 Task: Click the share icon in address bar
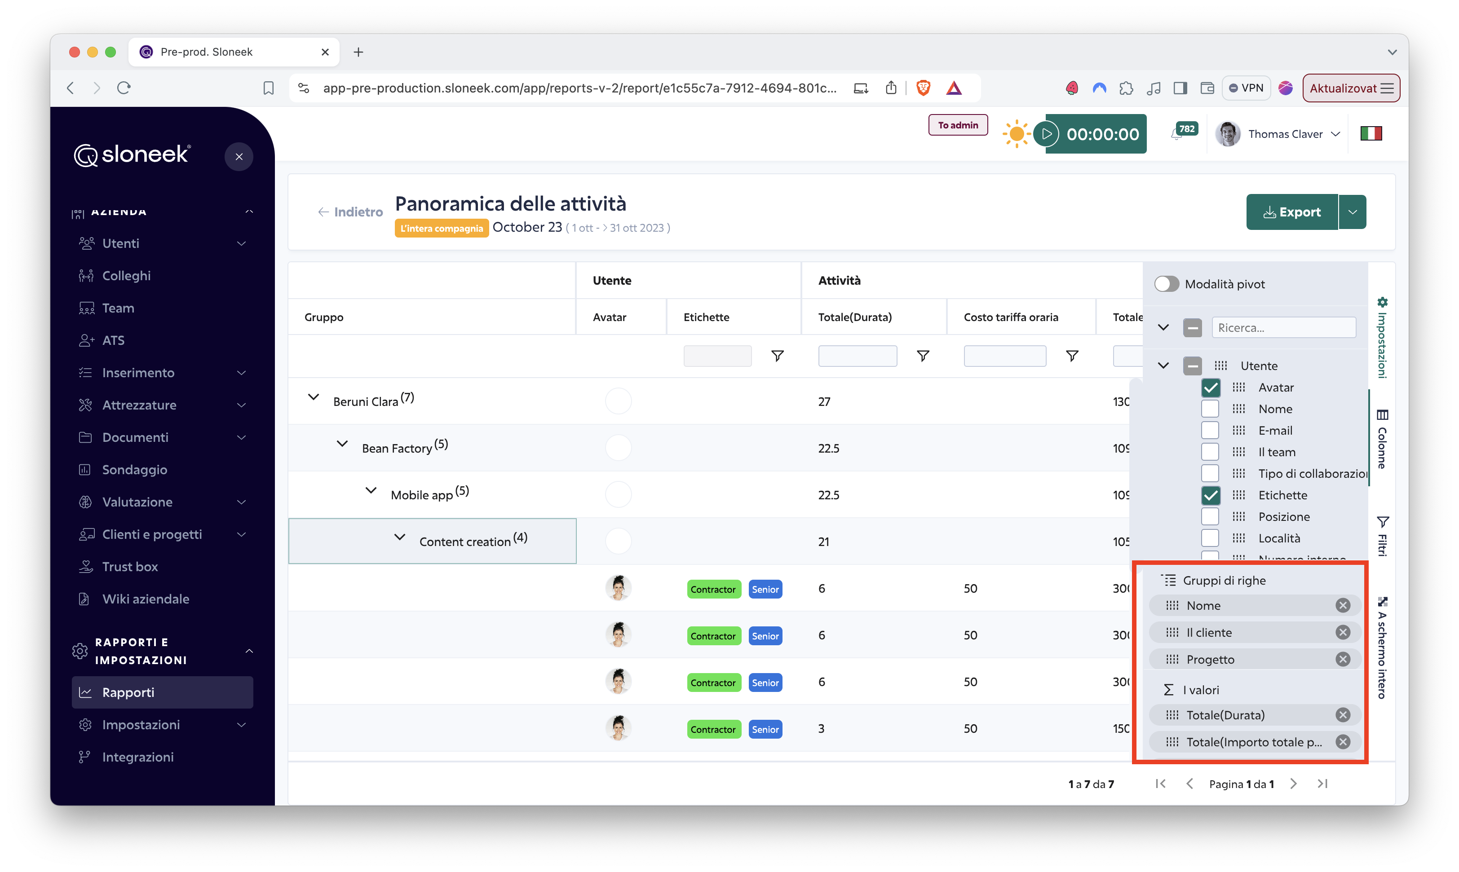click(891, 88)
